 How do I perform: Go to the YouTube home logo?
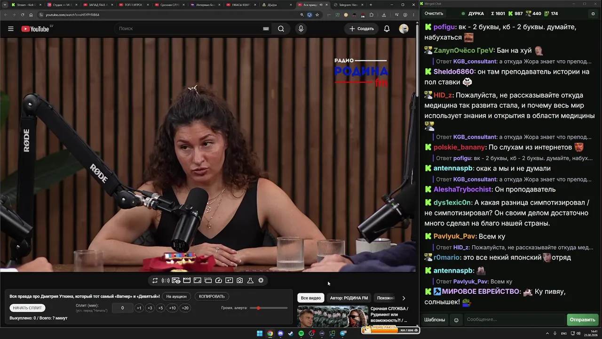click(35, 29)
